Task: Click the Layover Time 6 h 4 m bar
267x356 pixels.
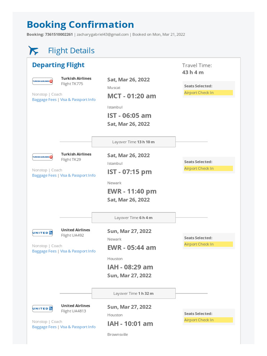Action: pos(133,218)
